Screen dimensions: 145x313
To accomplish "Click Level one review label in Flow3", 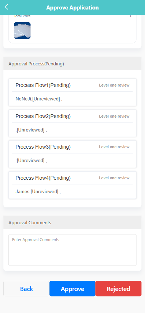I will coord(114,147).
